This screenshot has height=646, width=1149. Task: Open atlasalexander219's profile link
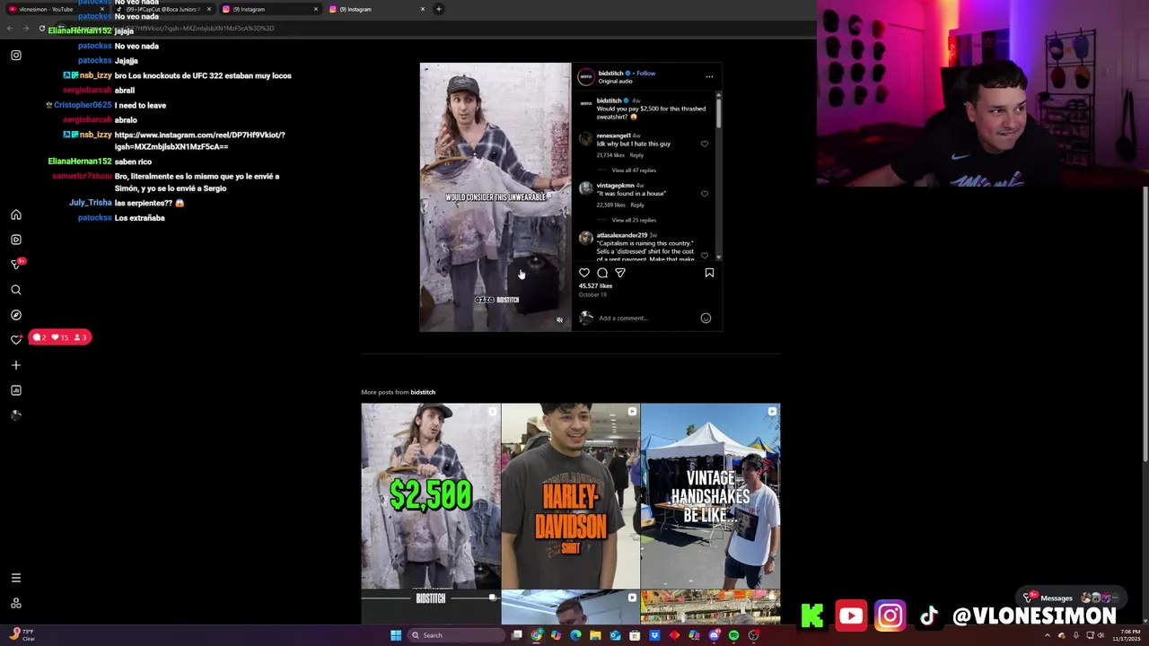622,235
